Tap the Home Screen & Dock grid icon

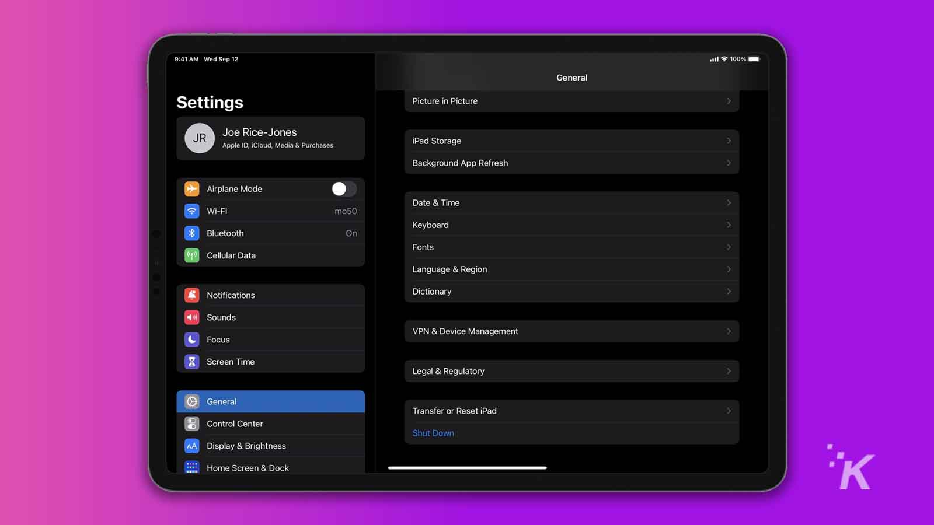[x=191, y=467]
